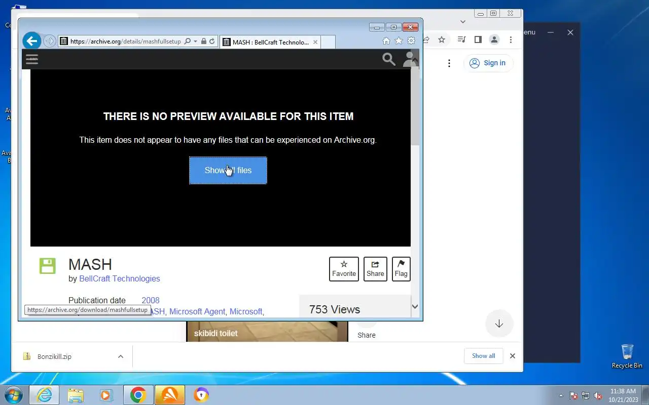Open Chrome media control playlist icon
Image resolution: width=649 pixels, height=405 pixels.
click(461, 39)
